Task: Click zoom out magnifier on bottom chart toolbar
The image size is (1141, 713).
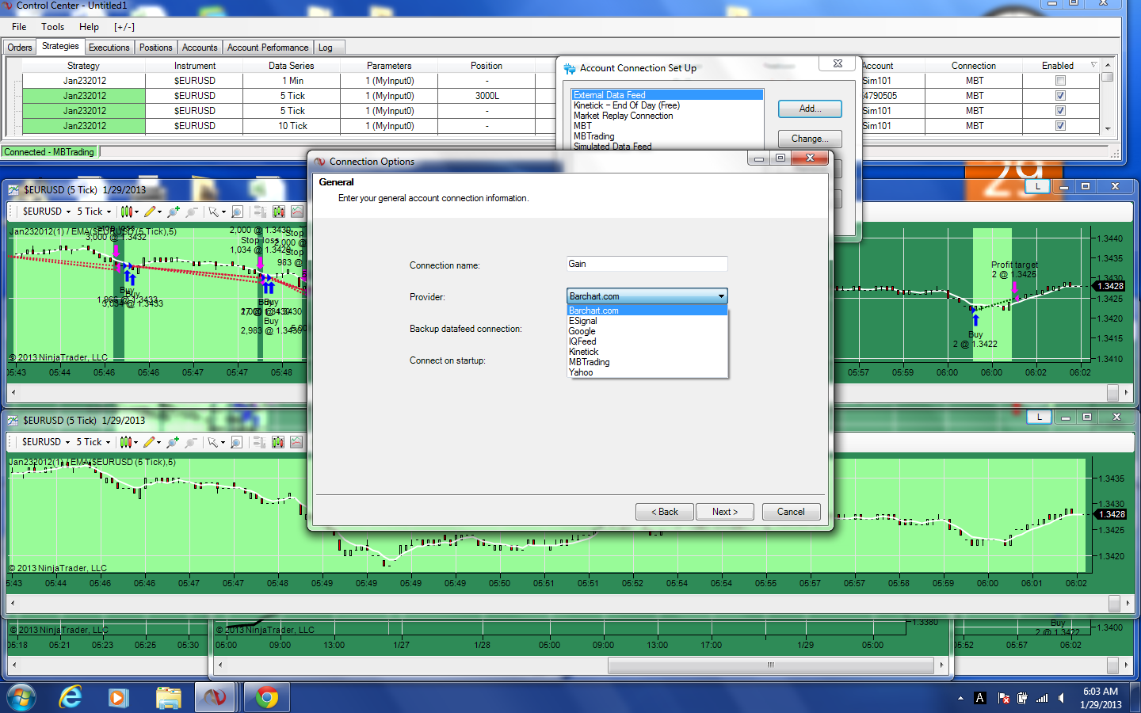Action: click(191, 442)
